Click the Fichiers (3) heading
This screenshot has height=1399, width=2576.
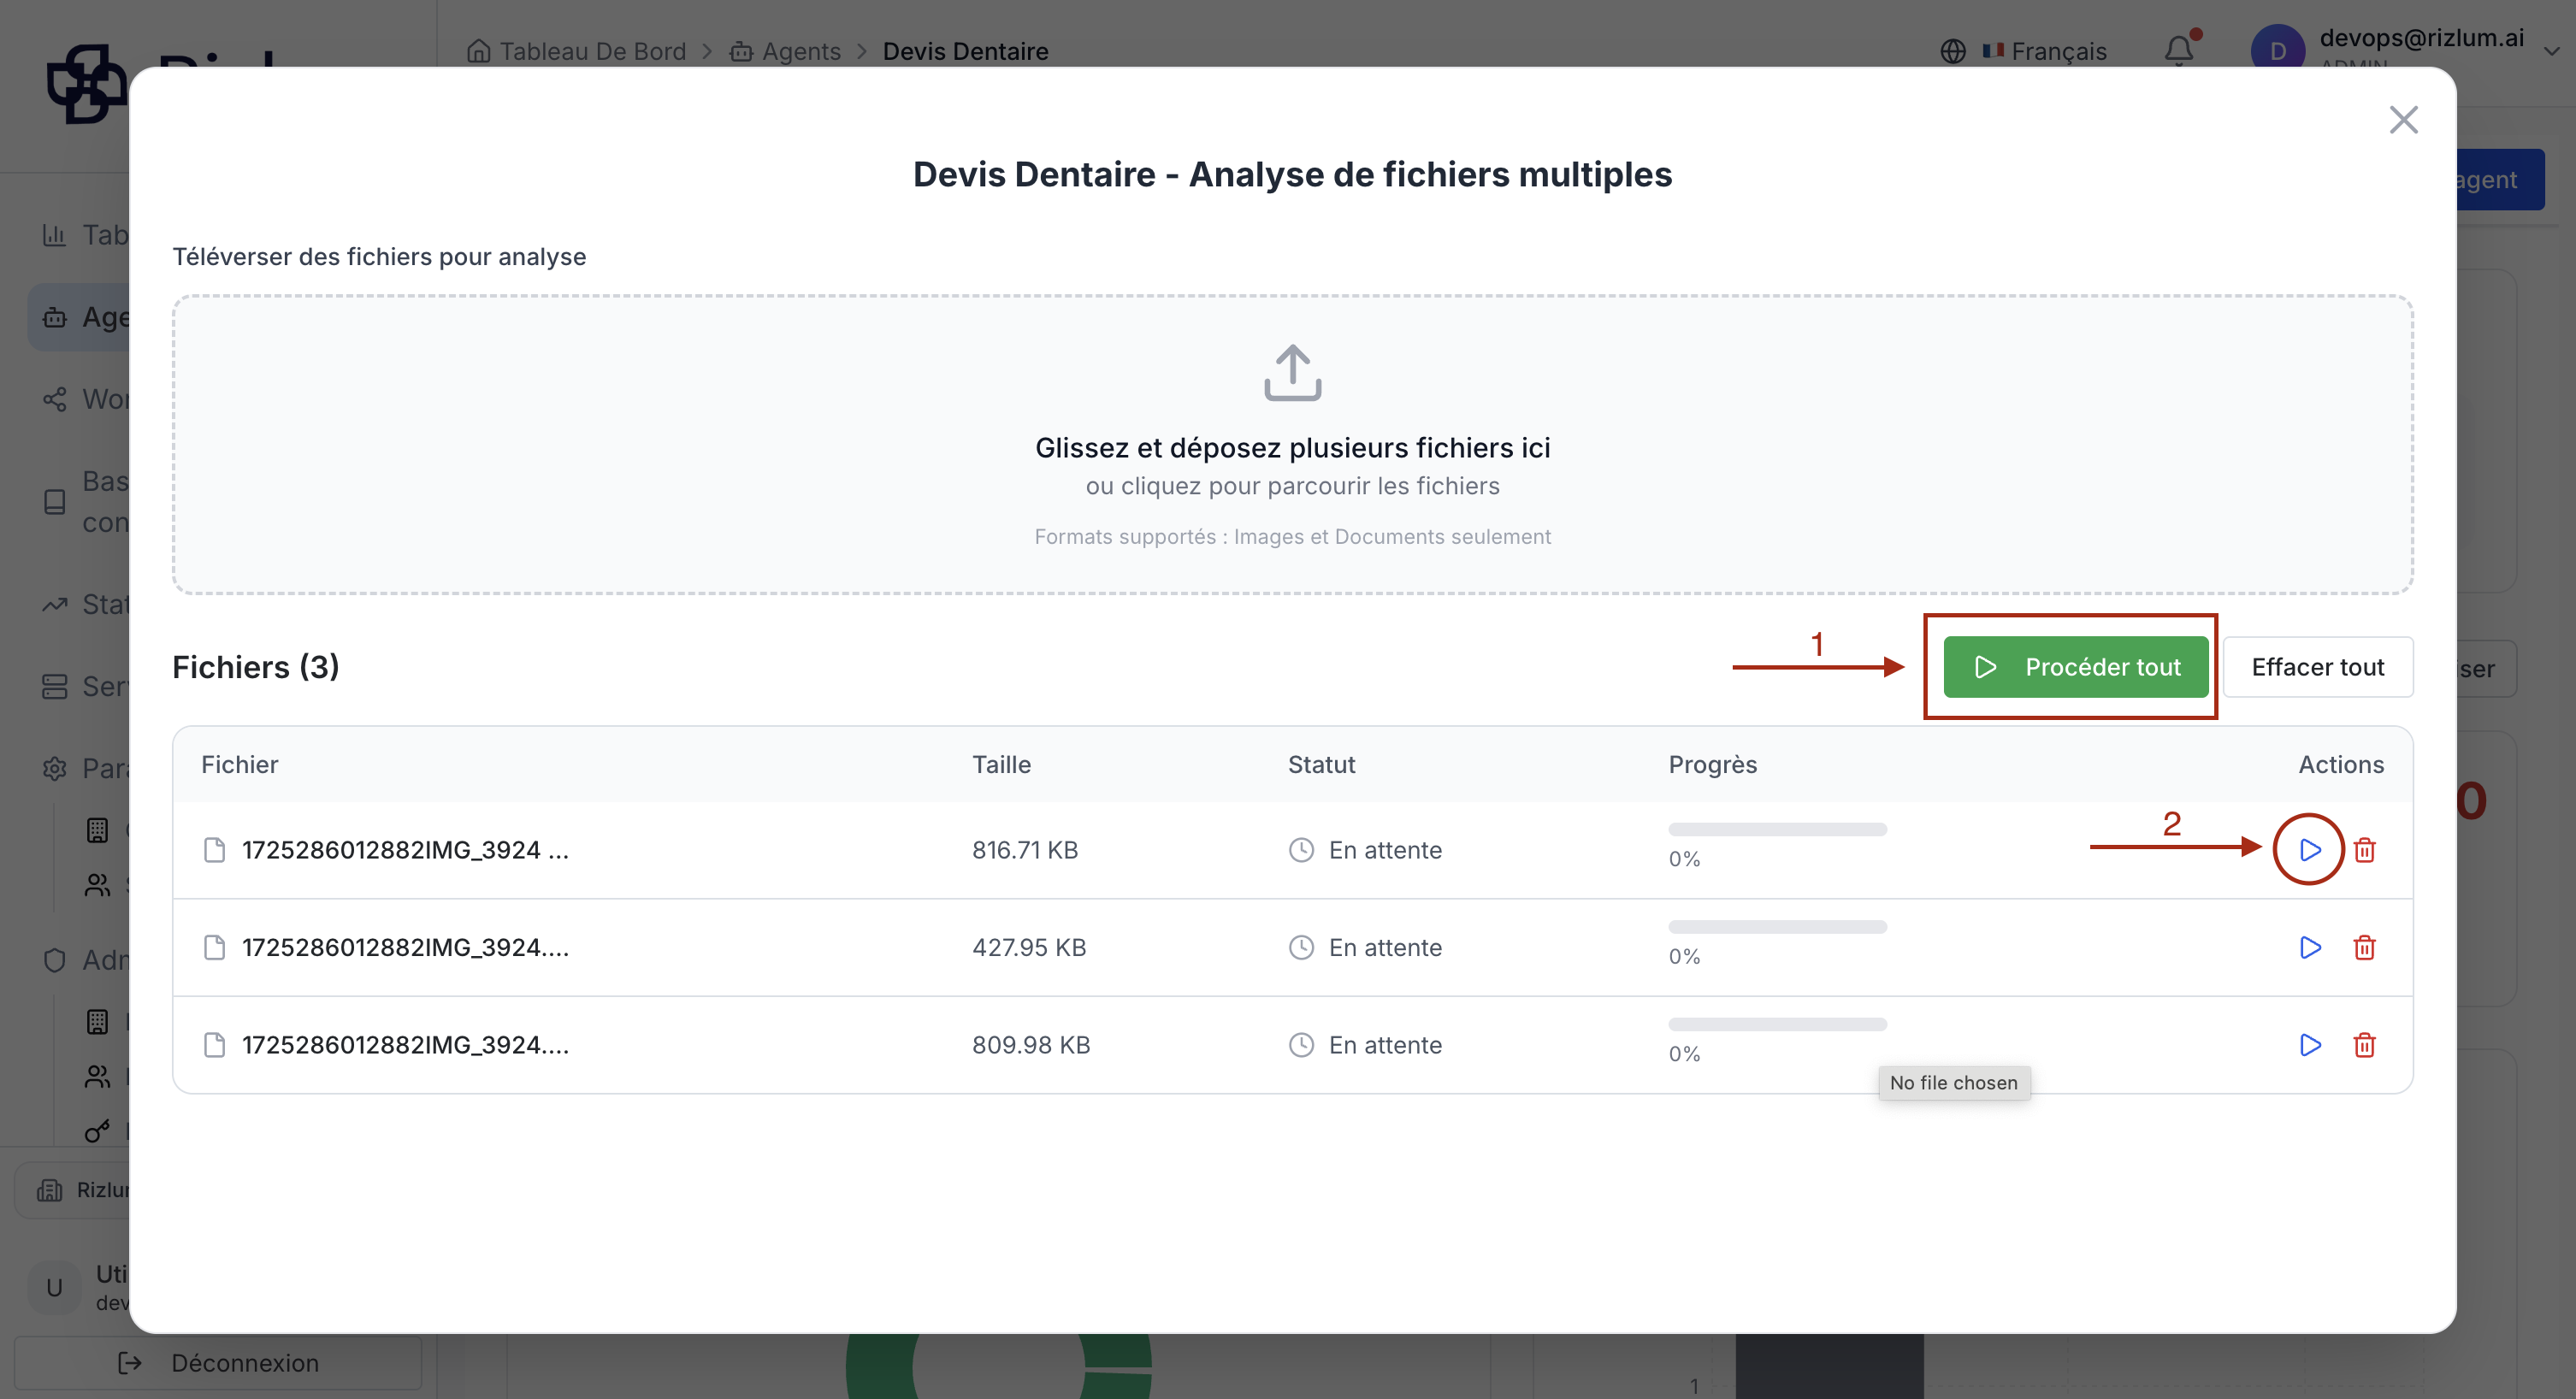point(256,667)
